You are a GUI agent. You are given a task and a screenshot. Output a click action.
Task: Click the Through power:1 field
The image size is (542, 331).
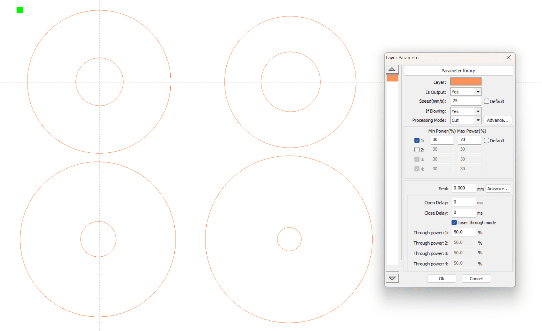click(464, 232)
